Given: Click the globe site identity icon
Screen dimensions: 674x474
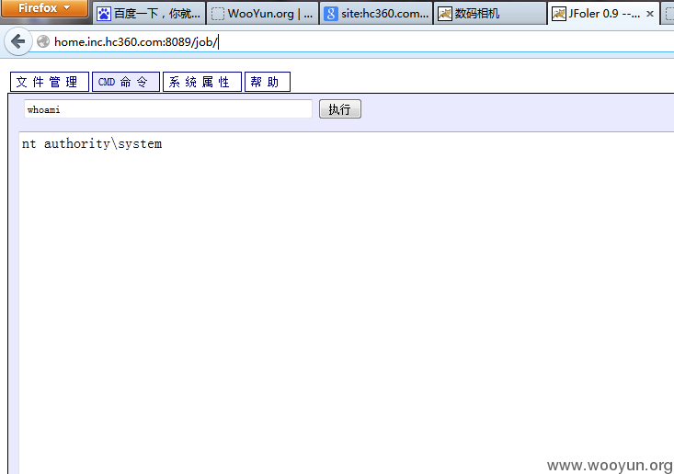Looking at the screenshot, I should [43, 41].
